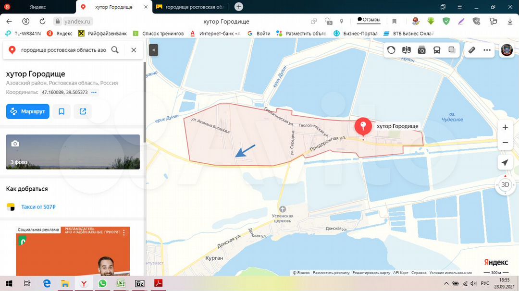Save place with the bookmark icon

(x=62, y=111)
